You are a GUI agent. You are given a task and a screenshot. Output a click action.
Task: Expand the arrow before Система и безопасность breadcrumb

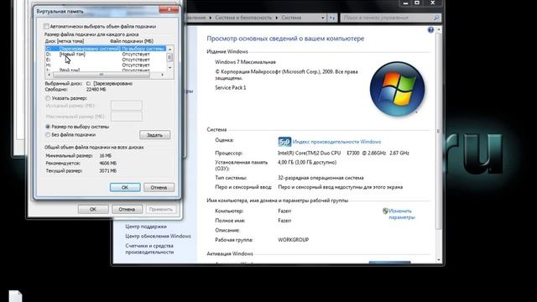coord(211,18)
